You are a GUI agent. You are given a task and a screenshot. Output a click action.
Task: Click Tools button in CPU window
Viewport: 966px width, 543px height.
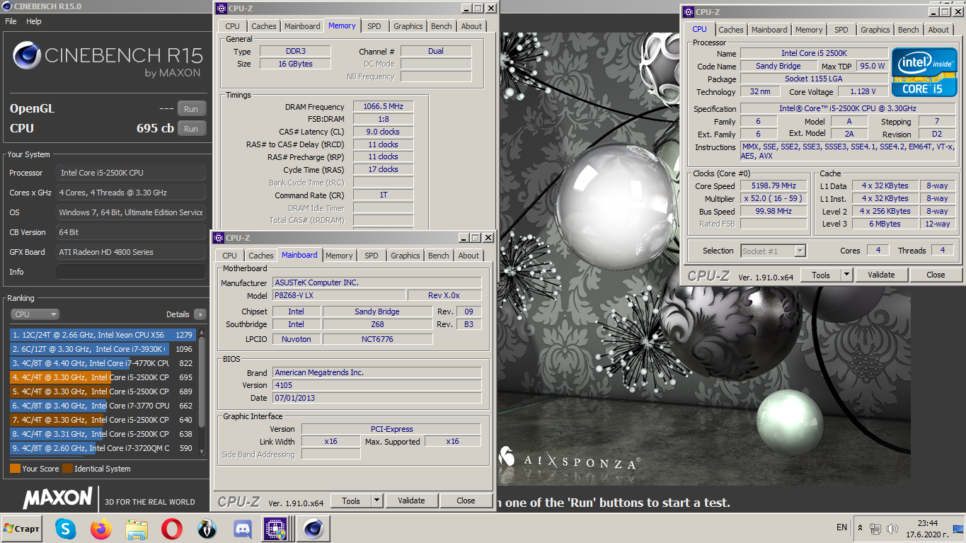(x=821, y=275)
